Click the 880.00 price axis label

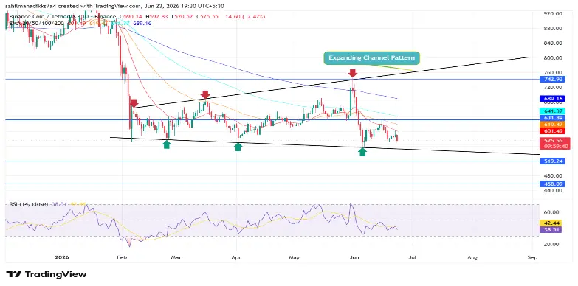[554, 28]
